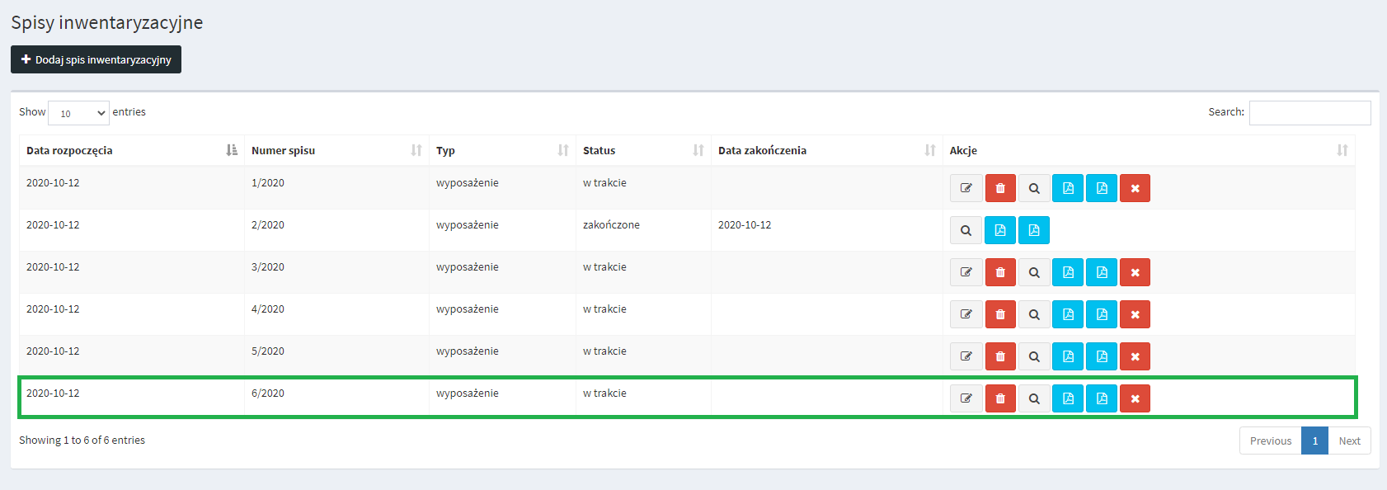
Task: Focus the Search input field
Action: coord(1309,113)
